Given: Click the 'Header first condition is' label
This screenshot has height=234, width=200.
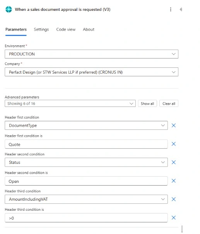Looking at the screenshot, I should click(24, 136).
